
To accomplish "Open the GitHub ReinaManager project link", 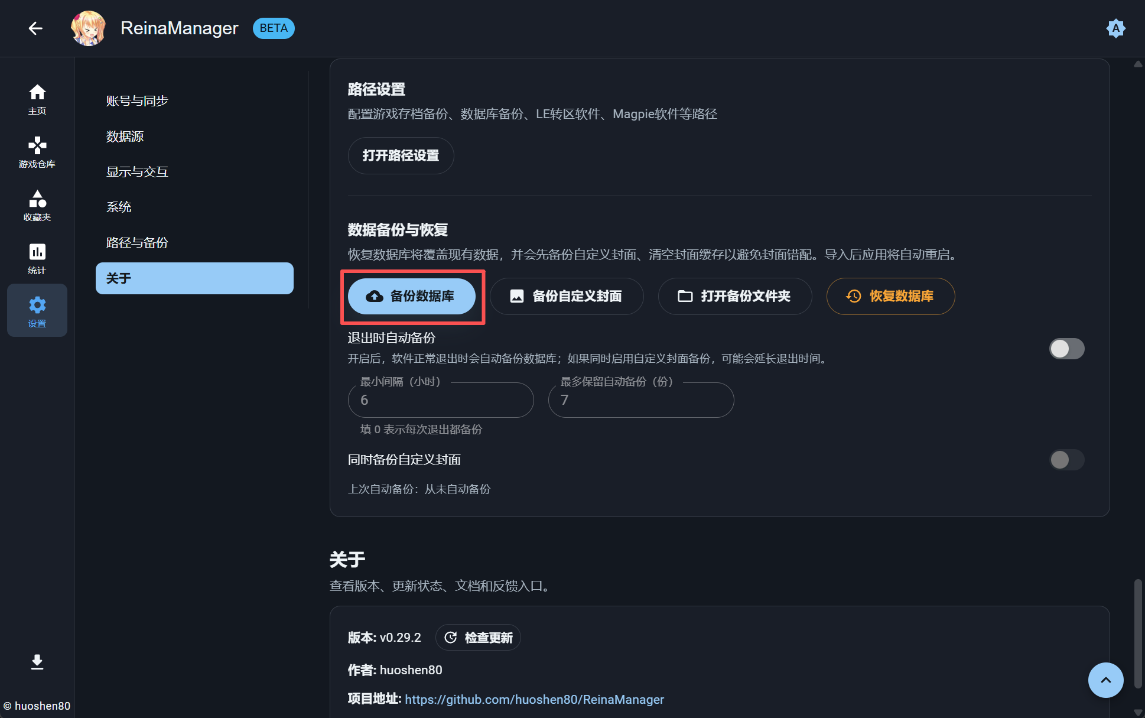I will pyautogui.click(x=534, y=700).
